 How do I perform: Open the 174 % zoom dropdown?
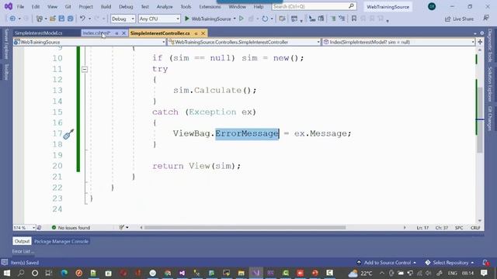coord(24,227)
